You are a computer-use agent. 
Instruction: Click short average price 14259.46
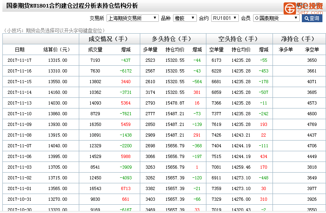pyautogui.click(x=241, y=167)
